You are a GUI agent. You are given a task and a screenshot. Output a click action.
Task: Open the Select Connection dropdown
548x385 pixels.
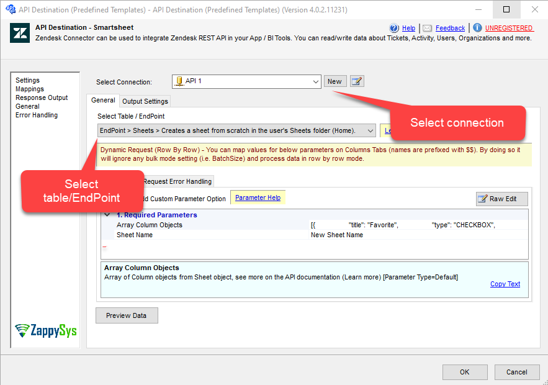[x=315, y=81]
